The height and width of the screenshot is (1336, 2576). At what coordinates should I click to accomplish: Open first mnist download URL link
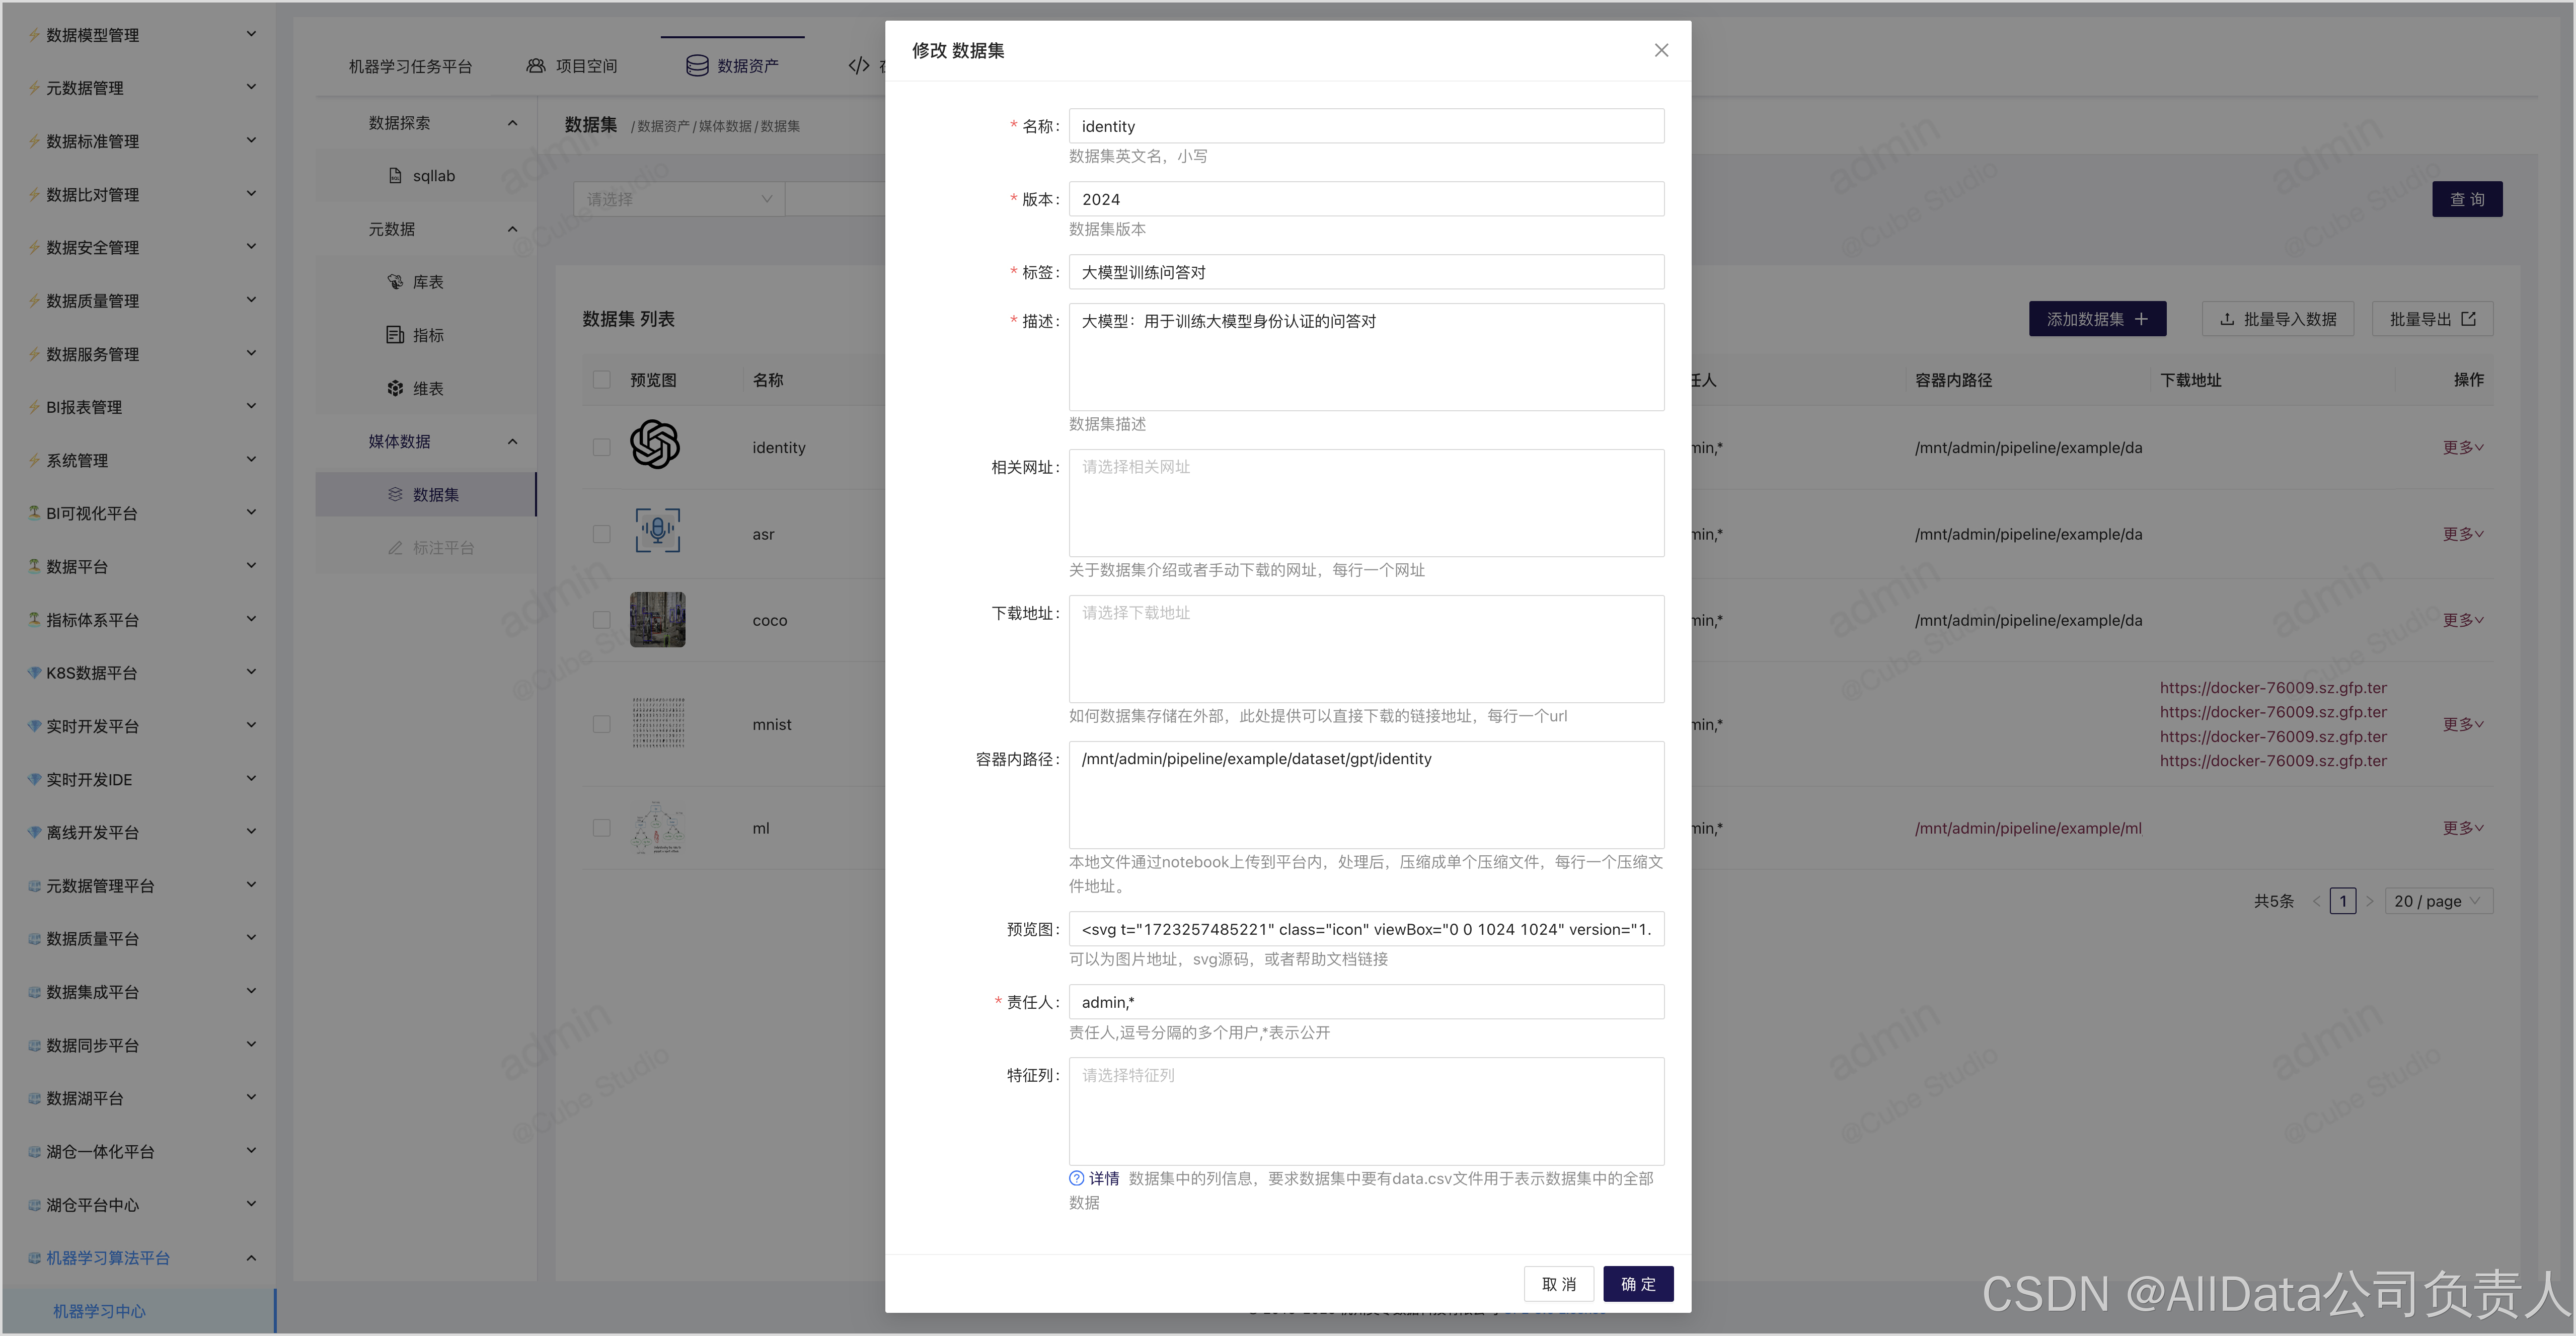2273,688
